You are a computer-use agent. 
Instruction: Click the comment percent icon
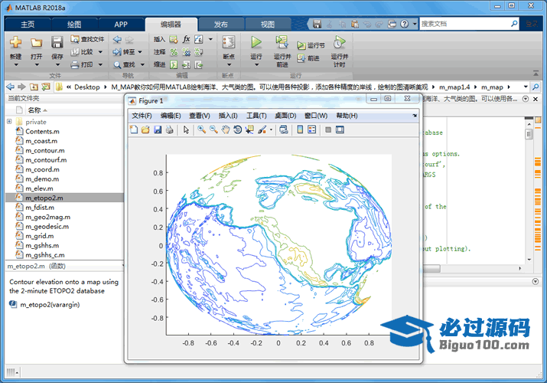tap(174, 52)
